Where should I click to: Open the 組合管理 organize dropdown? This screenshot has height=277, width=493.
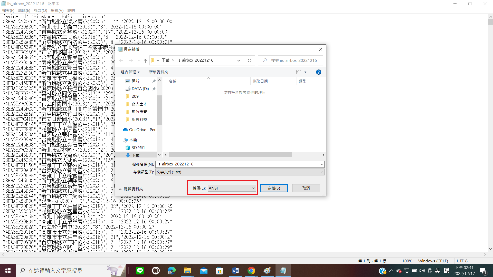(x=130, y=72)
